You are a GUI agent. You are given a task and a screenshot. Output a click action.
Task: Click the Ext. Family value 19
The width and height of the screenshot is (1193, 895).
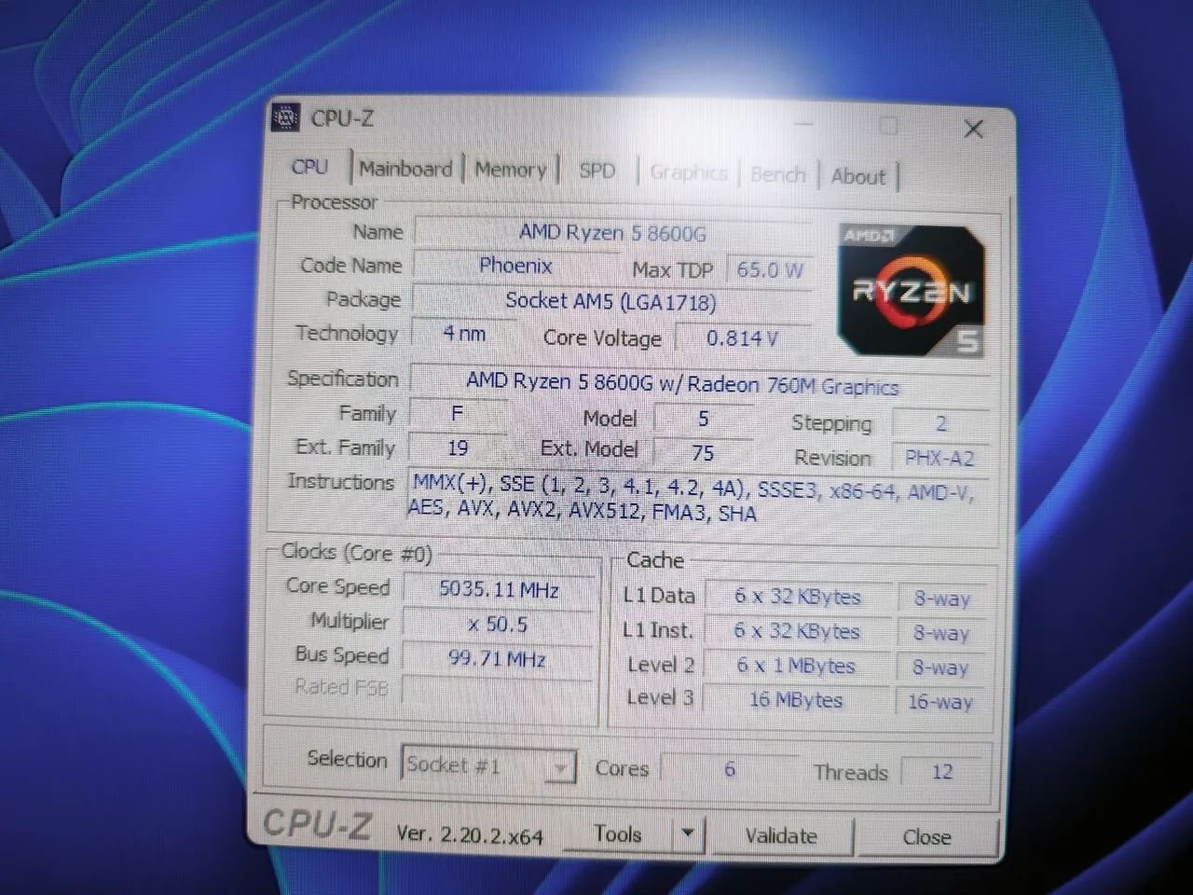(458, 448)
